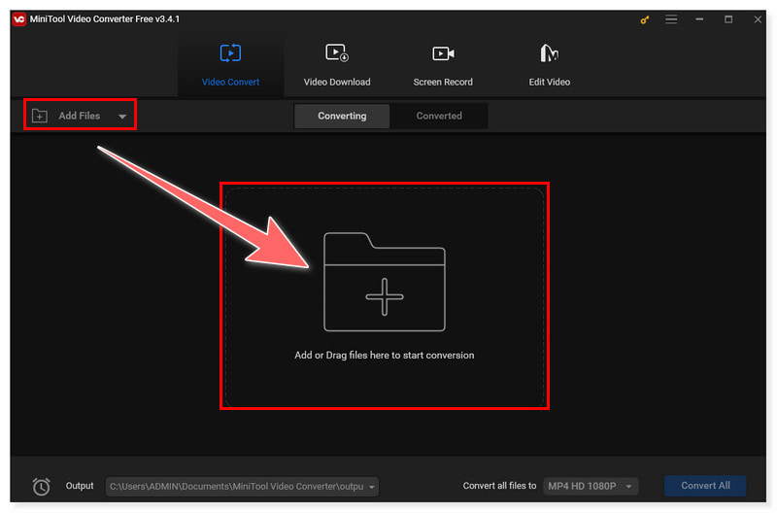777x513 pixels.
Task: Minimize the MiniTool Video Converter window
Action: coord(701,19)
